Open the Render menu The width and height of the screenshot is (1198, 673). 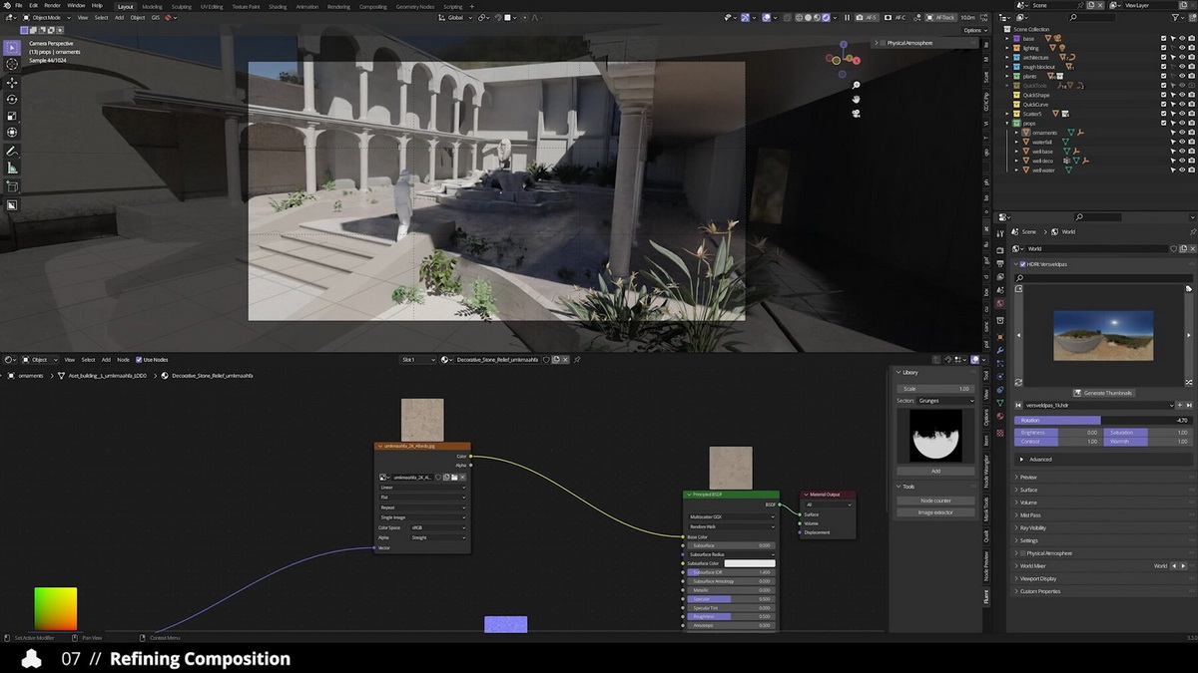[x=52, y=6]
